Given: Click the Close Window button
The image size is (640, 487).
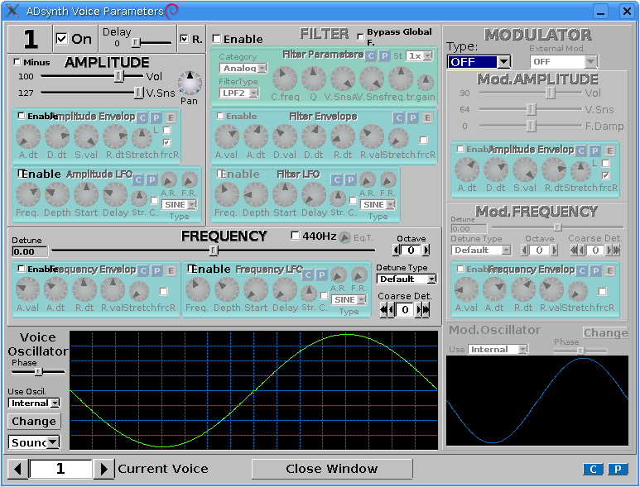Looking at the screenshot, I should 332,469.
